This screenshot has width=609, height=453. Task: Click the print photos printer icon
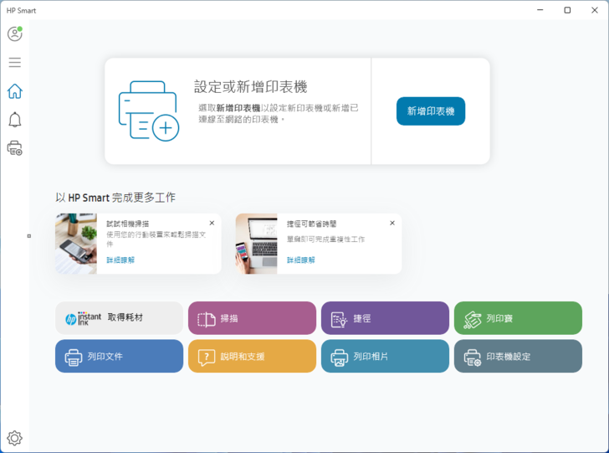click(339, 358)
